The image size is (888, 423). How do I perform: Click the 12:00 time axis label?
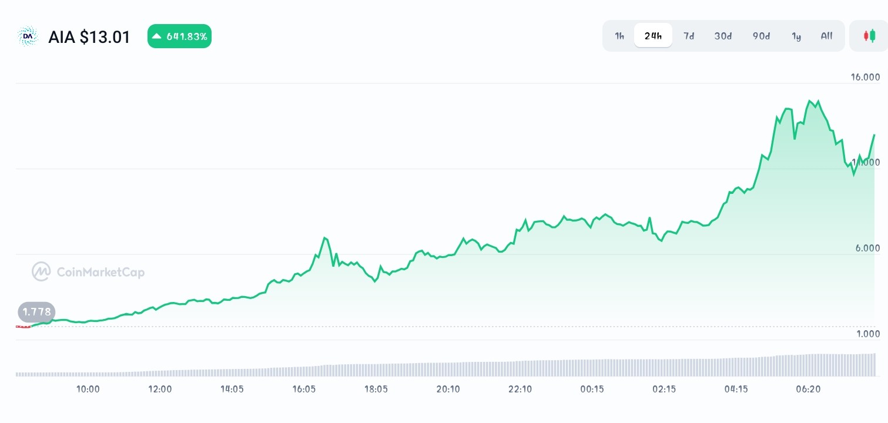[x=160, y=389]
